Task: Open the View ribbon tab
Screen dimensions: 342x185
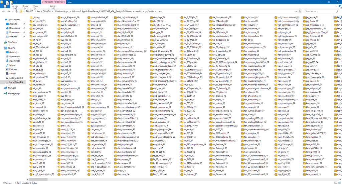Action: [x=35, y=6]
